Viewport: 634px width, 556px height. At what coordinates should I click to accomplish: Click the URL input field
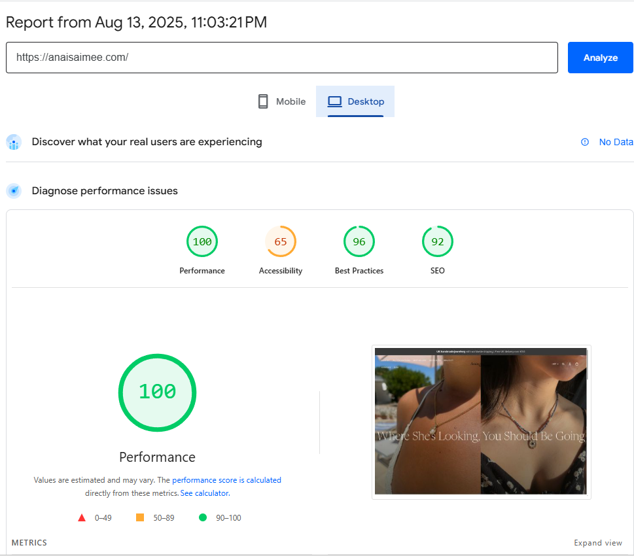pyautogui.click(x=281, y=58)
